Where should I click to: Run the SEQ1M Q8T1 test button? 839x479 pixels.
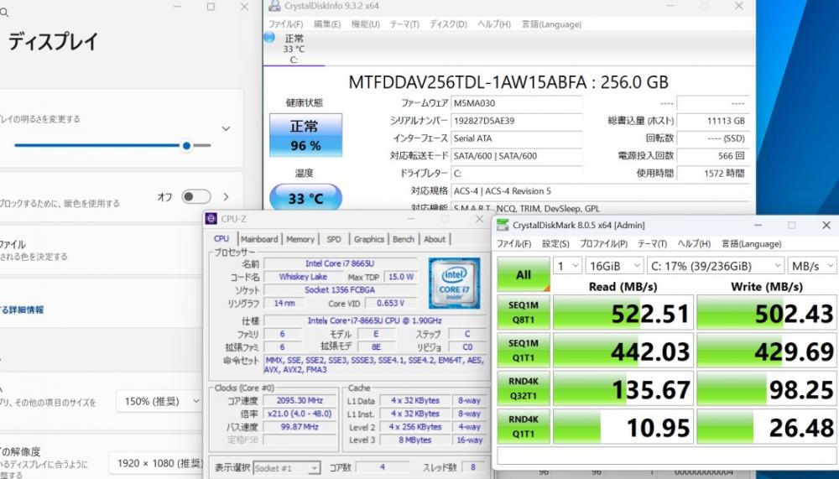coord(524,312)
